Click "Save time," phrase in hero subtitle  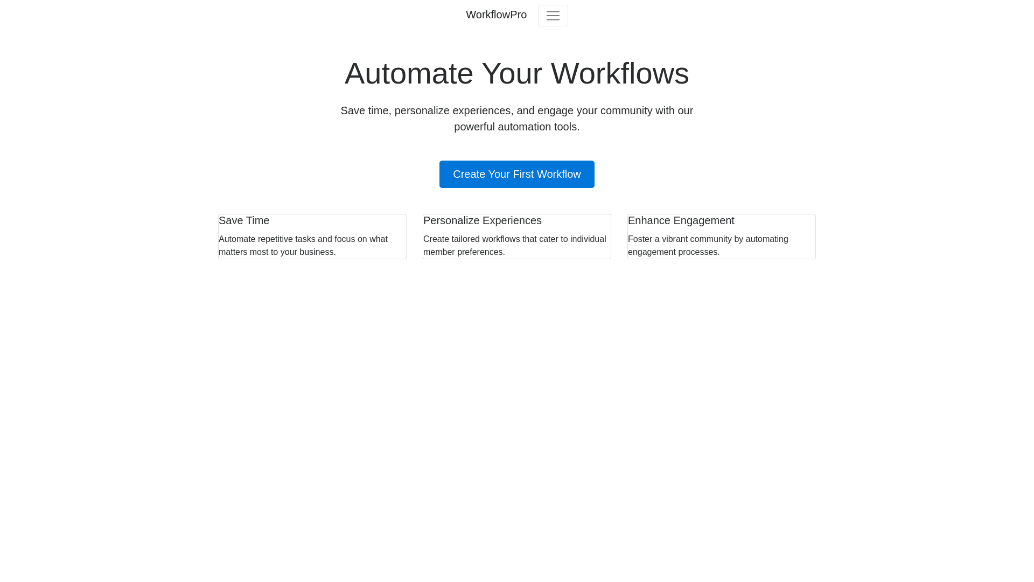(x=365, y=111)
